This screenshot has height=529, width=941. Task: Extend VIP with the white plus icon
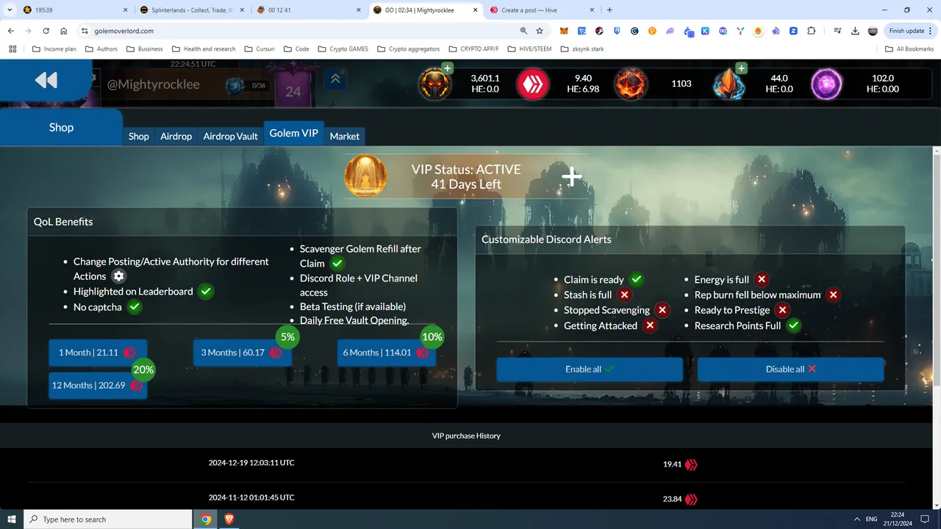(x=572, y=176)
